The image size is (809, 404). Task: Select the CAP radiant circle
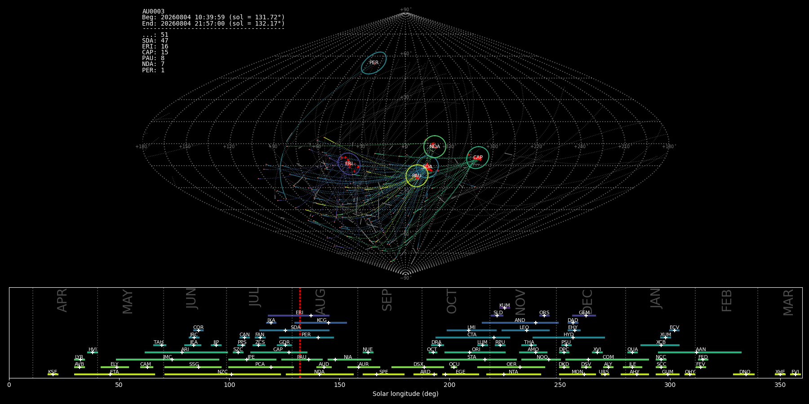coord(477,158)
